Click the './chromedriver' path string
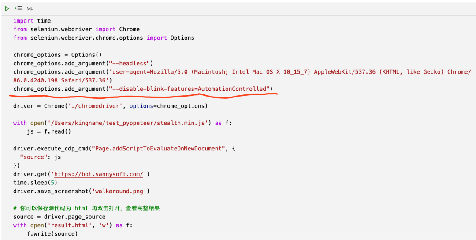 95,106
